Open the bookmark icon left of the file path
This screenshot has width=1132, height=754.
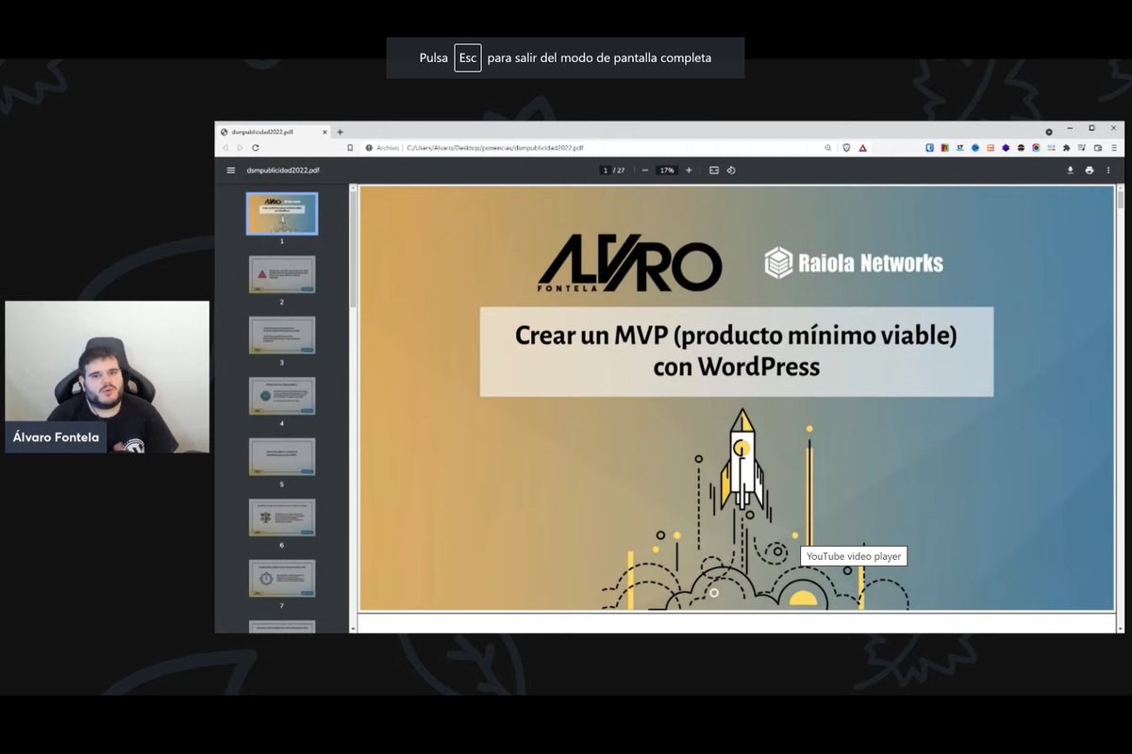350,148
